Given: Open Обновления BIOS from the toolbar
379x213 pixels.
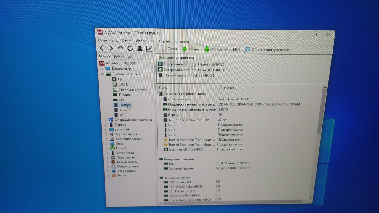Looking at the screenshot, I should pos(222,49).
